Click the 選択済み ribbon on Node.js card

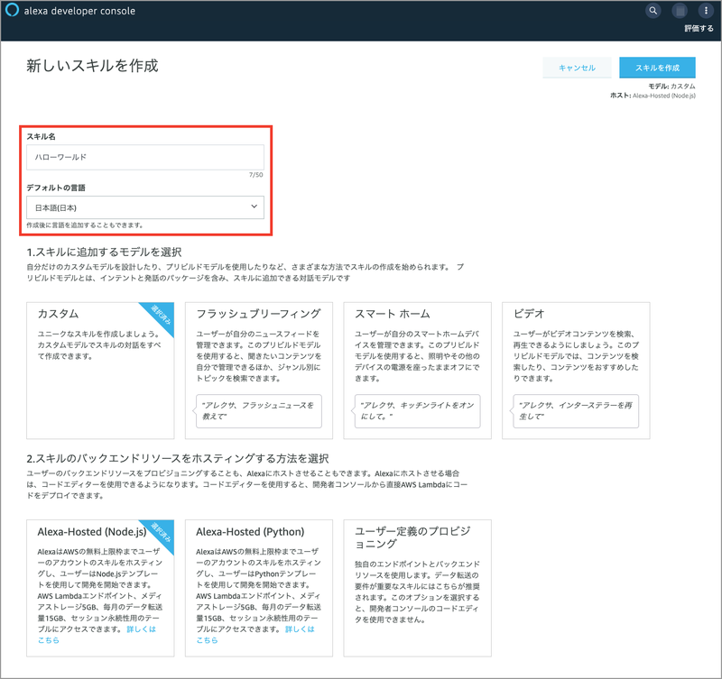[161, 532]
